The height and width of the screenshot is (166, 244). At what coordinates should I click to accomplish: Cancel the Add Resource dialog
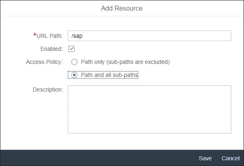point(231,158)
